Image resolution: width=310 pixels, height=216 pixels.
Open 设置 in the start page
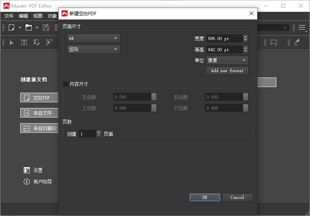[x=38, y=170]
